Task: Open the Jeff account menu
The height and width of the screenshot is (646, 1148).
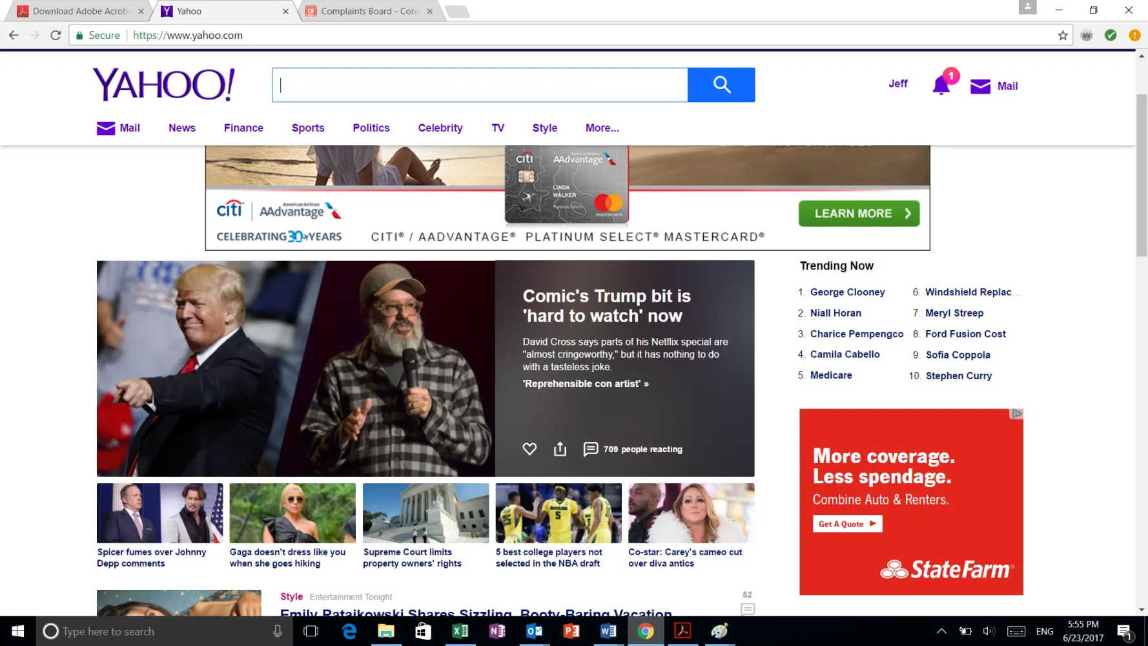Action: (x=897, y=84)
